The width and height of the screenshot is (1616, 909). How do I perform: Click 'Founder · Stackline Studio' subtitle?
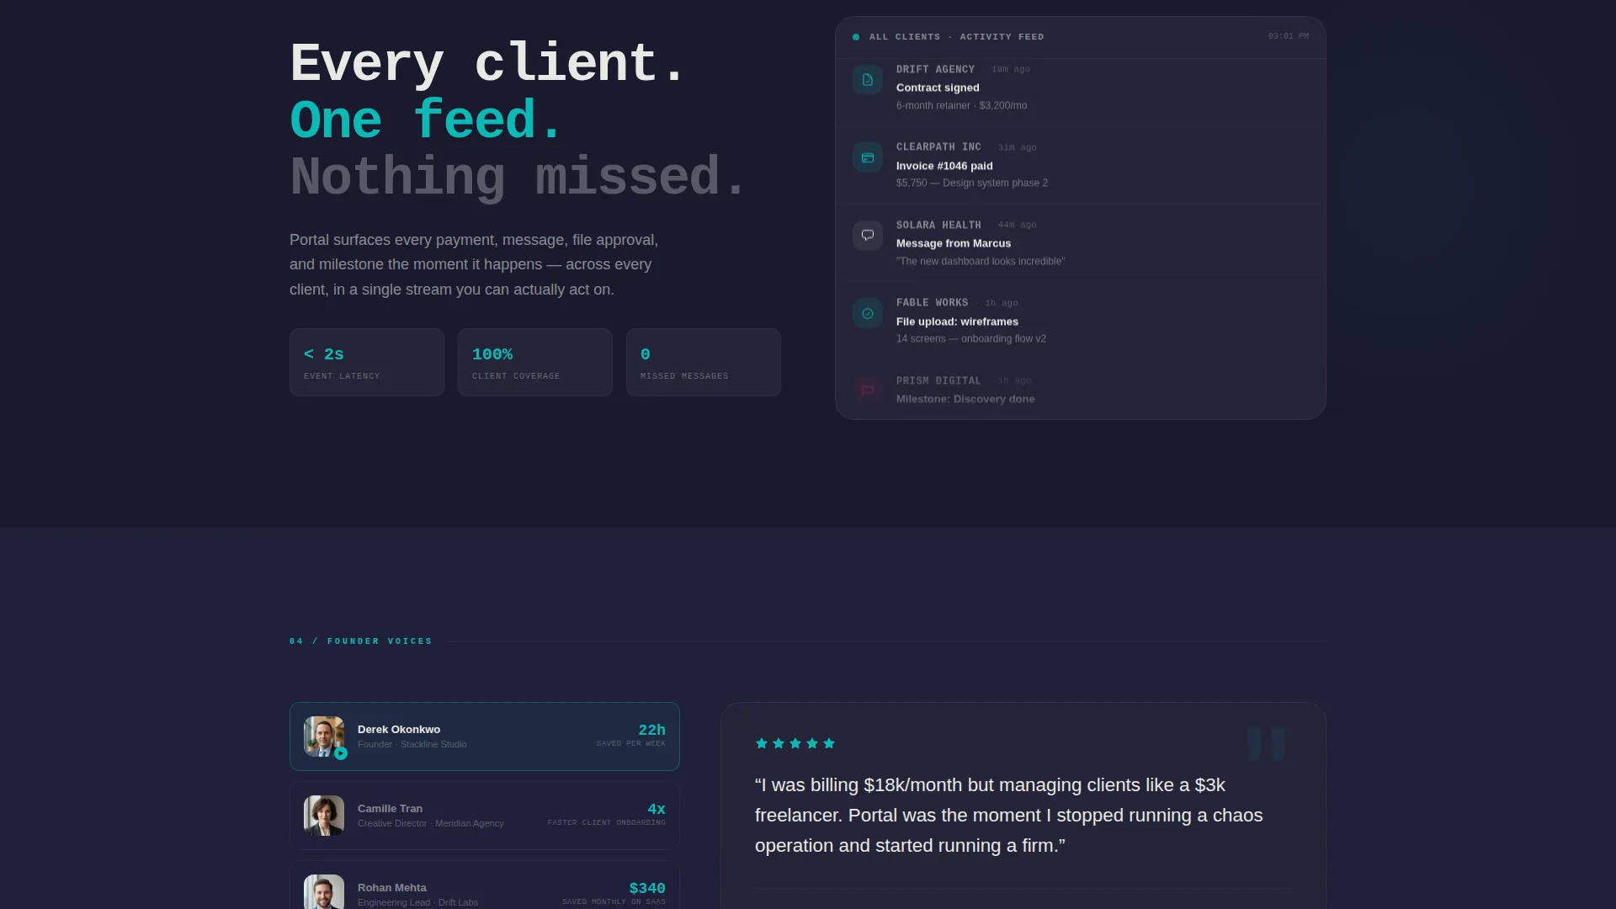tap(412, 744)
